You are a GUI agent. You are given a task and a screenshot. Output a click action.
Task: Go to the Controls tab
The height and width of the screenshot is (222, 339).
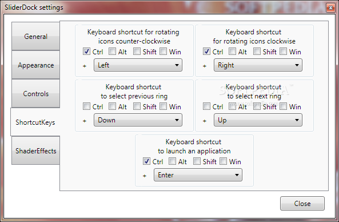pos(35,93)
